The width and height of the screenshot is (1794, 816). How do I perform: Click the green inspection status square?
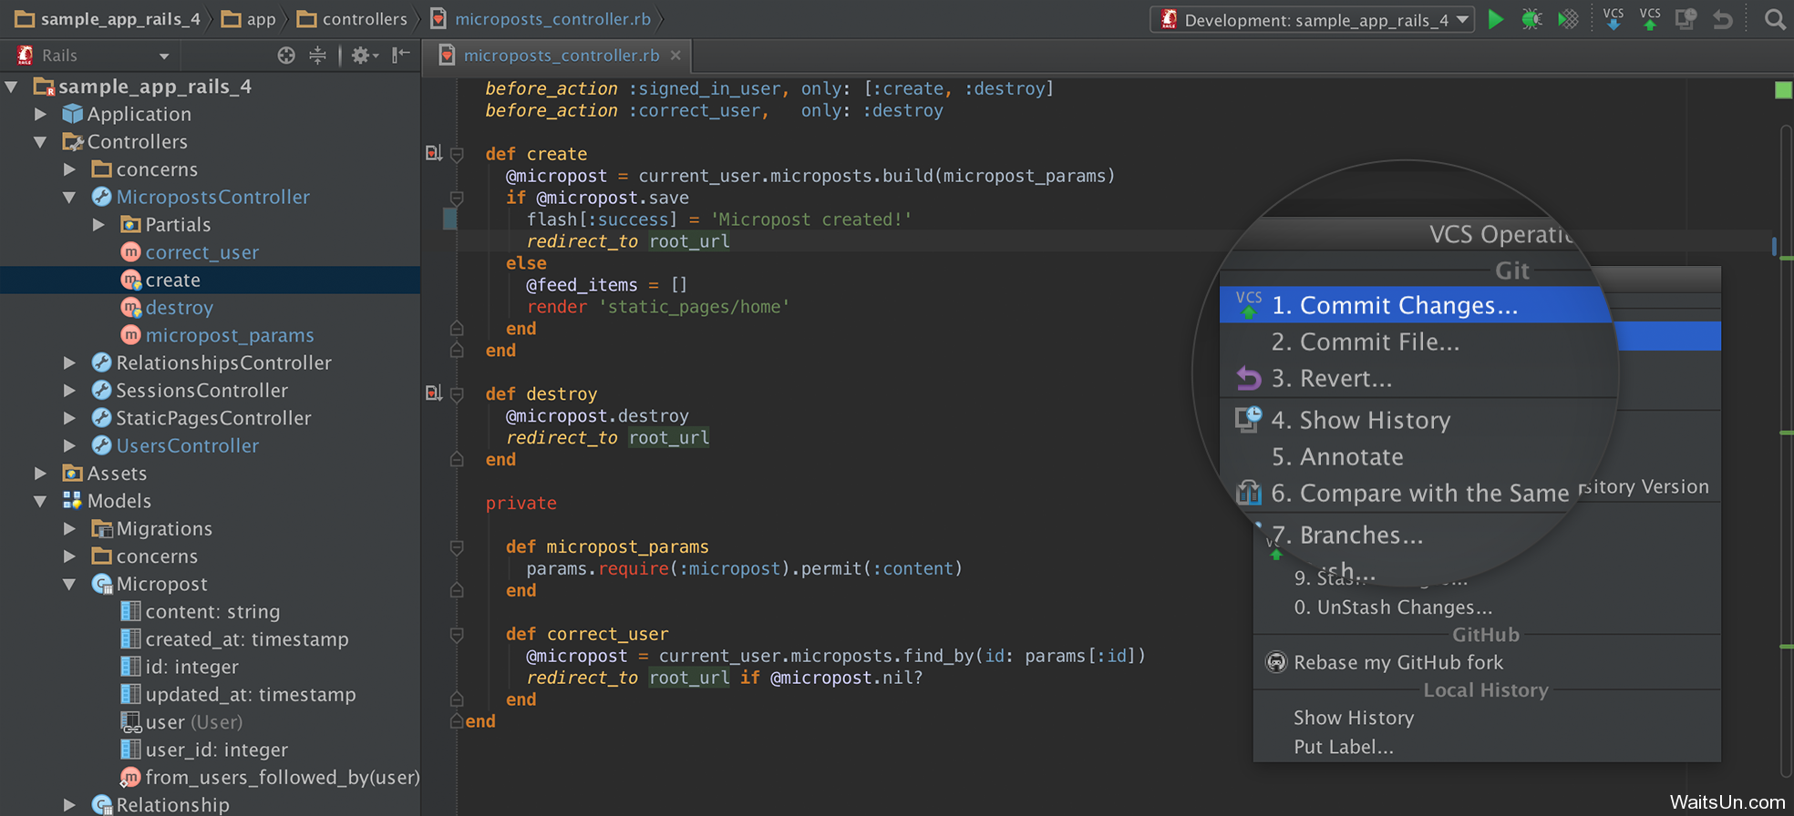1783,89
